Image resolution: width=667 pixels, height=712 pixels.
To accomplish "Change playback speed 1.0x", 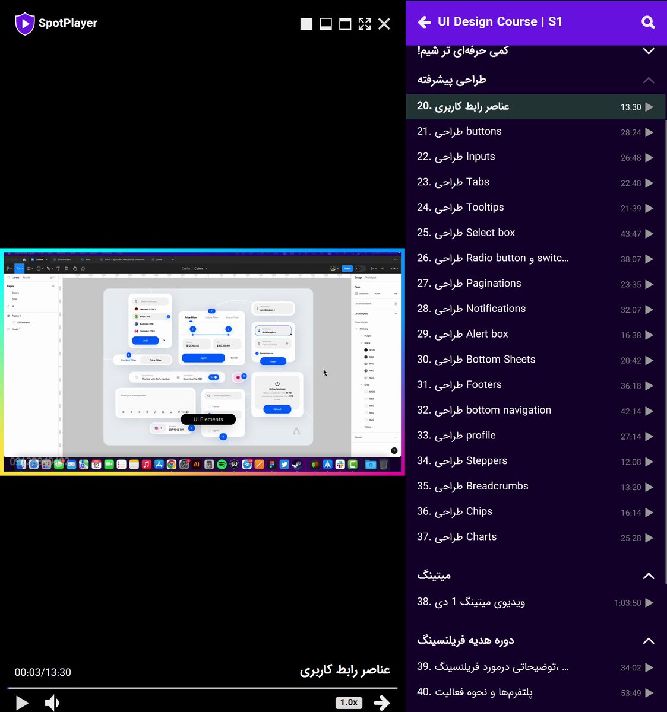I will pyautogui.click(x=349, y=703).
